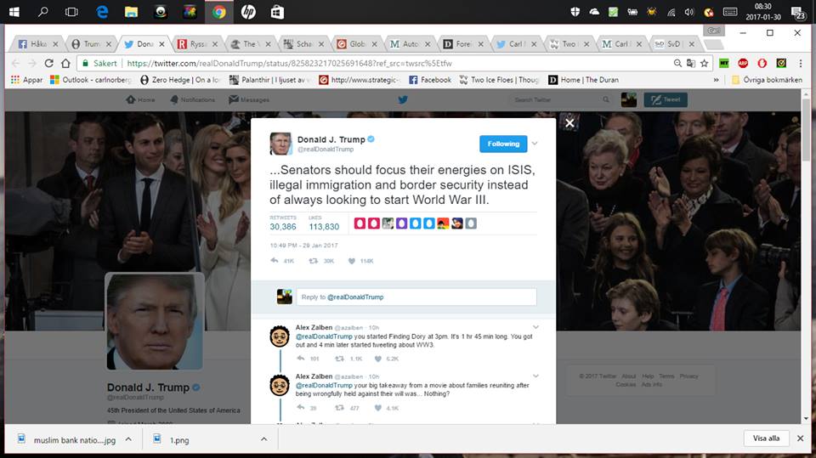
Task: Bookmark this page with star icon
Action: click(x=704, y=63)
